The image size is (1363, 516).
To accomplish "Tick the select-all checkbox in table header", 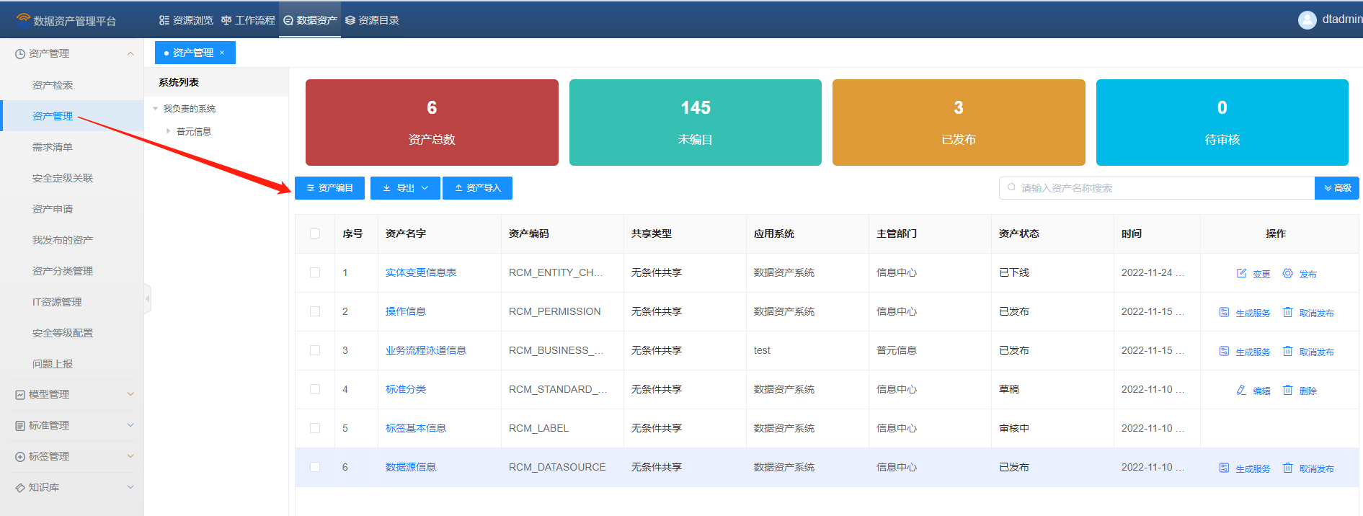I will (315, 233).
